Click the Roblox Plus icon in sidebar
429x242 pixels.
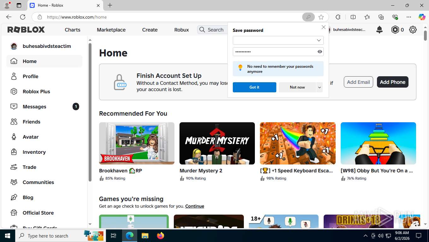click(x=14, y=91)
